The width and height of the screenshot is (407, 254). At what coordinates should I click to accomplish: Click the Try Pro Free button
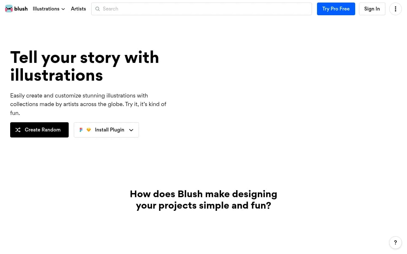336,9
